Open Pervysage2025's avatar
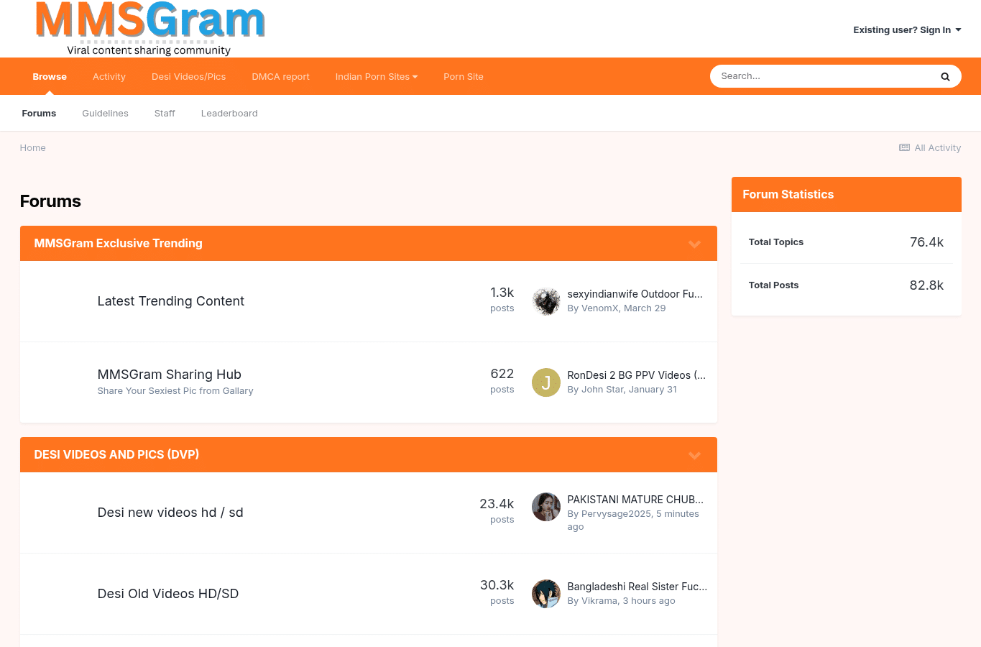 click(x=546, y=507)
